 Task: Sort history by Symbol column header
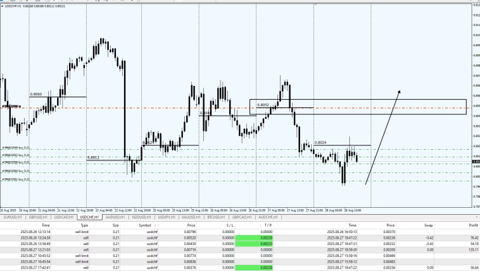point(145,224)
